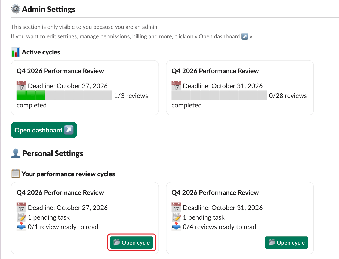339x259 pixels.
Task: Click '1 pending task' in October 31 card
Action: click(x=204, y=217)
